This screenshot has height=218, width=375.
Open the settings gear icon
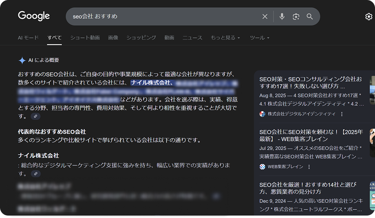tap(368, 17)
